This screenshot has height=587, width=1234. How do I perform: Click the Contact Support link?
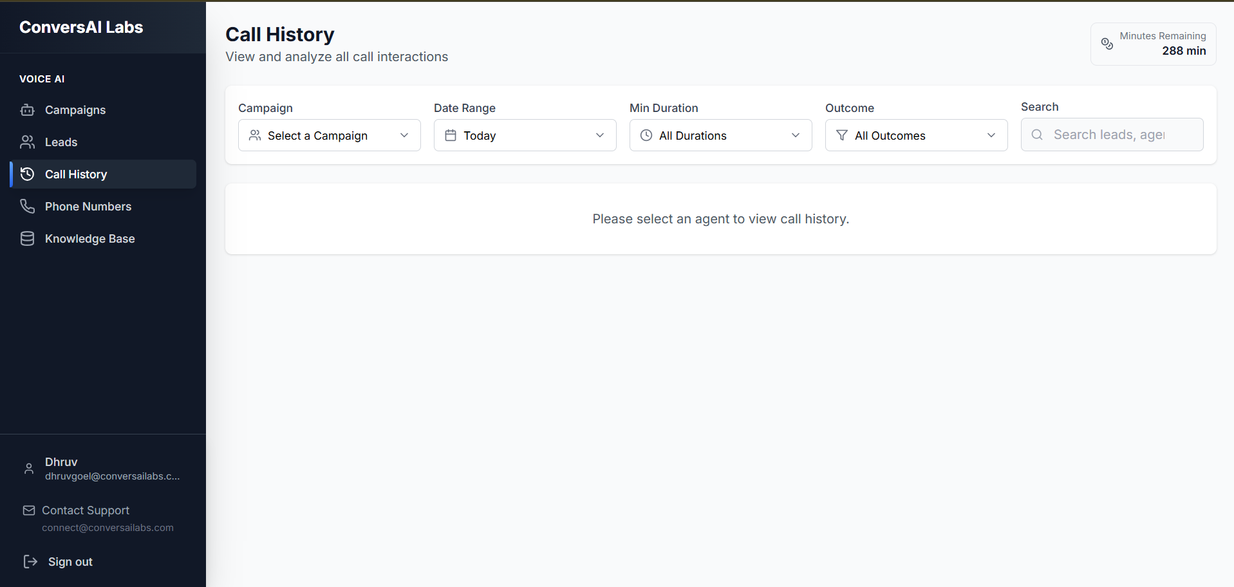[x=86, y=510]
